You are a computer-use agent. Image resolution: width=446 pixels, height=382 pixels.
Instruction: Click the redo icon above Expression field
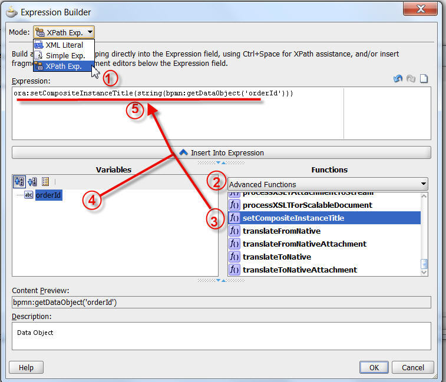(x=411, y=78)
